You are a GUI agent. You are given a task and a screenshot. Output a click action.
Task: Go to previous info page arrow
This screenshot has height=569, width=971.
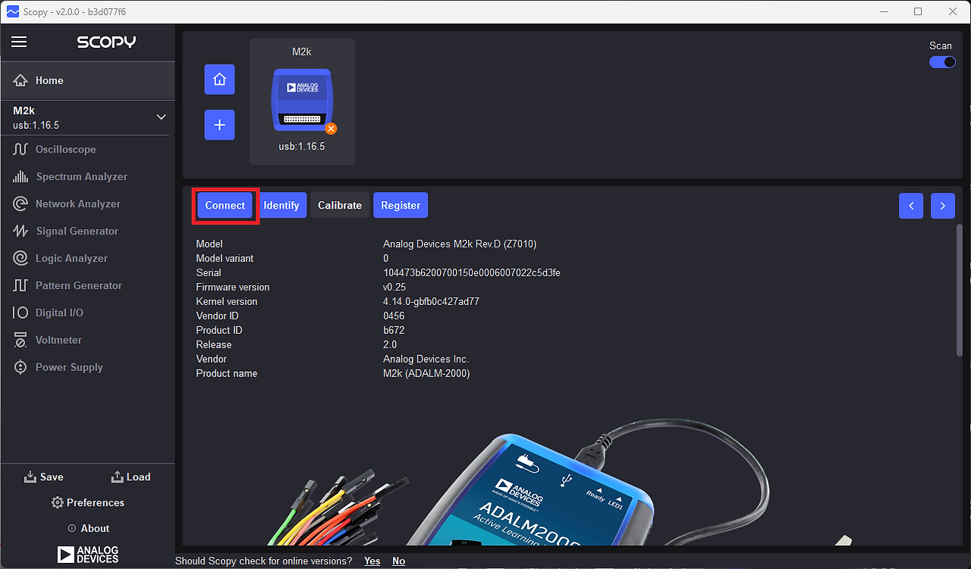point(911,206)
